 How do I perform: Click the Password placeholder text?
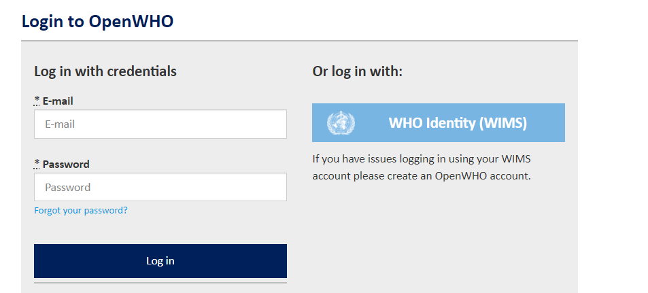(x=68, y=187)
